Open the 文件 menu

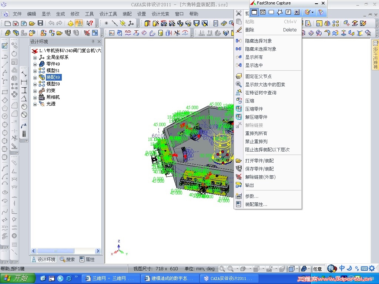click(x=17, y=14)
